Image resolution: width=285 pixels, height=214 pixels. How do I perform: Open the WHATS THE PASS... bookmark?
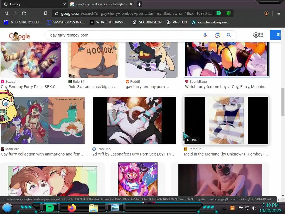107,22
